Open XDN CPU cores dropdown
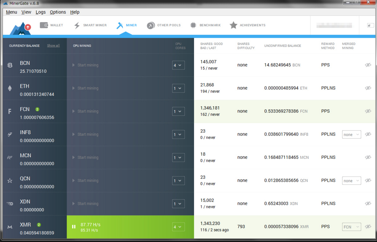The image size is (377, 242). 179,204
